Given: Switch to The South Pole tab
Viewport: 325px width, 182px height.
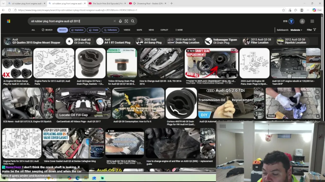Looking at the screenshot, I should (x=107, y=4).
